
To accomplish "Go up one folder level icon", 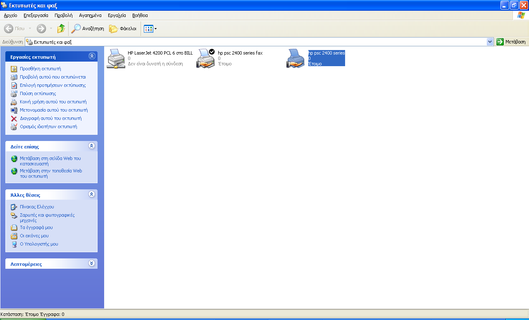I will click(x=61, y=29).
